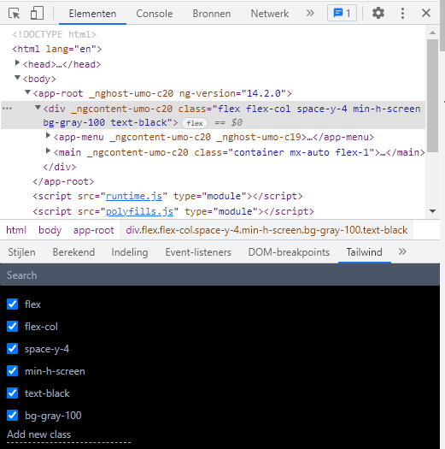The image size is (445, 449).
Task: Uncheck the flex class checkbox
Action: (12, 304)
